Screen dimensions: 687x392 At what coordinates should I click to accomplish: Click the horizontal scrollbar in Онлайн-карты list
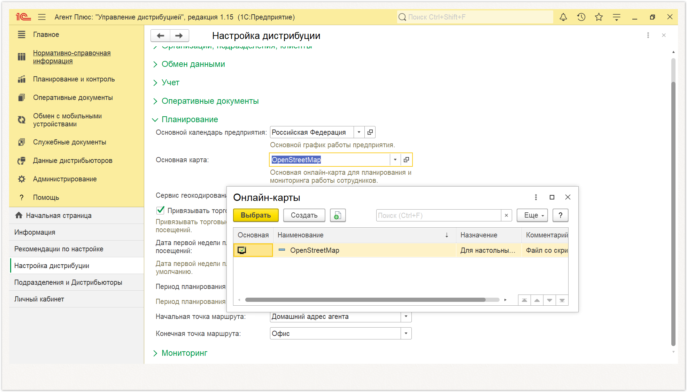365,300
